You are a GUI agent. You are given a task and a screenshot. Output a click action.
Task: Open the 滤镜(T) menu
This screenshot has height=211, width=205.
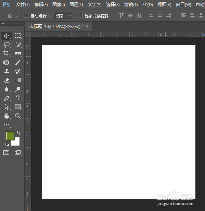tap(131, 5)
